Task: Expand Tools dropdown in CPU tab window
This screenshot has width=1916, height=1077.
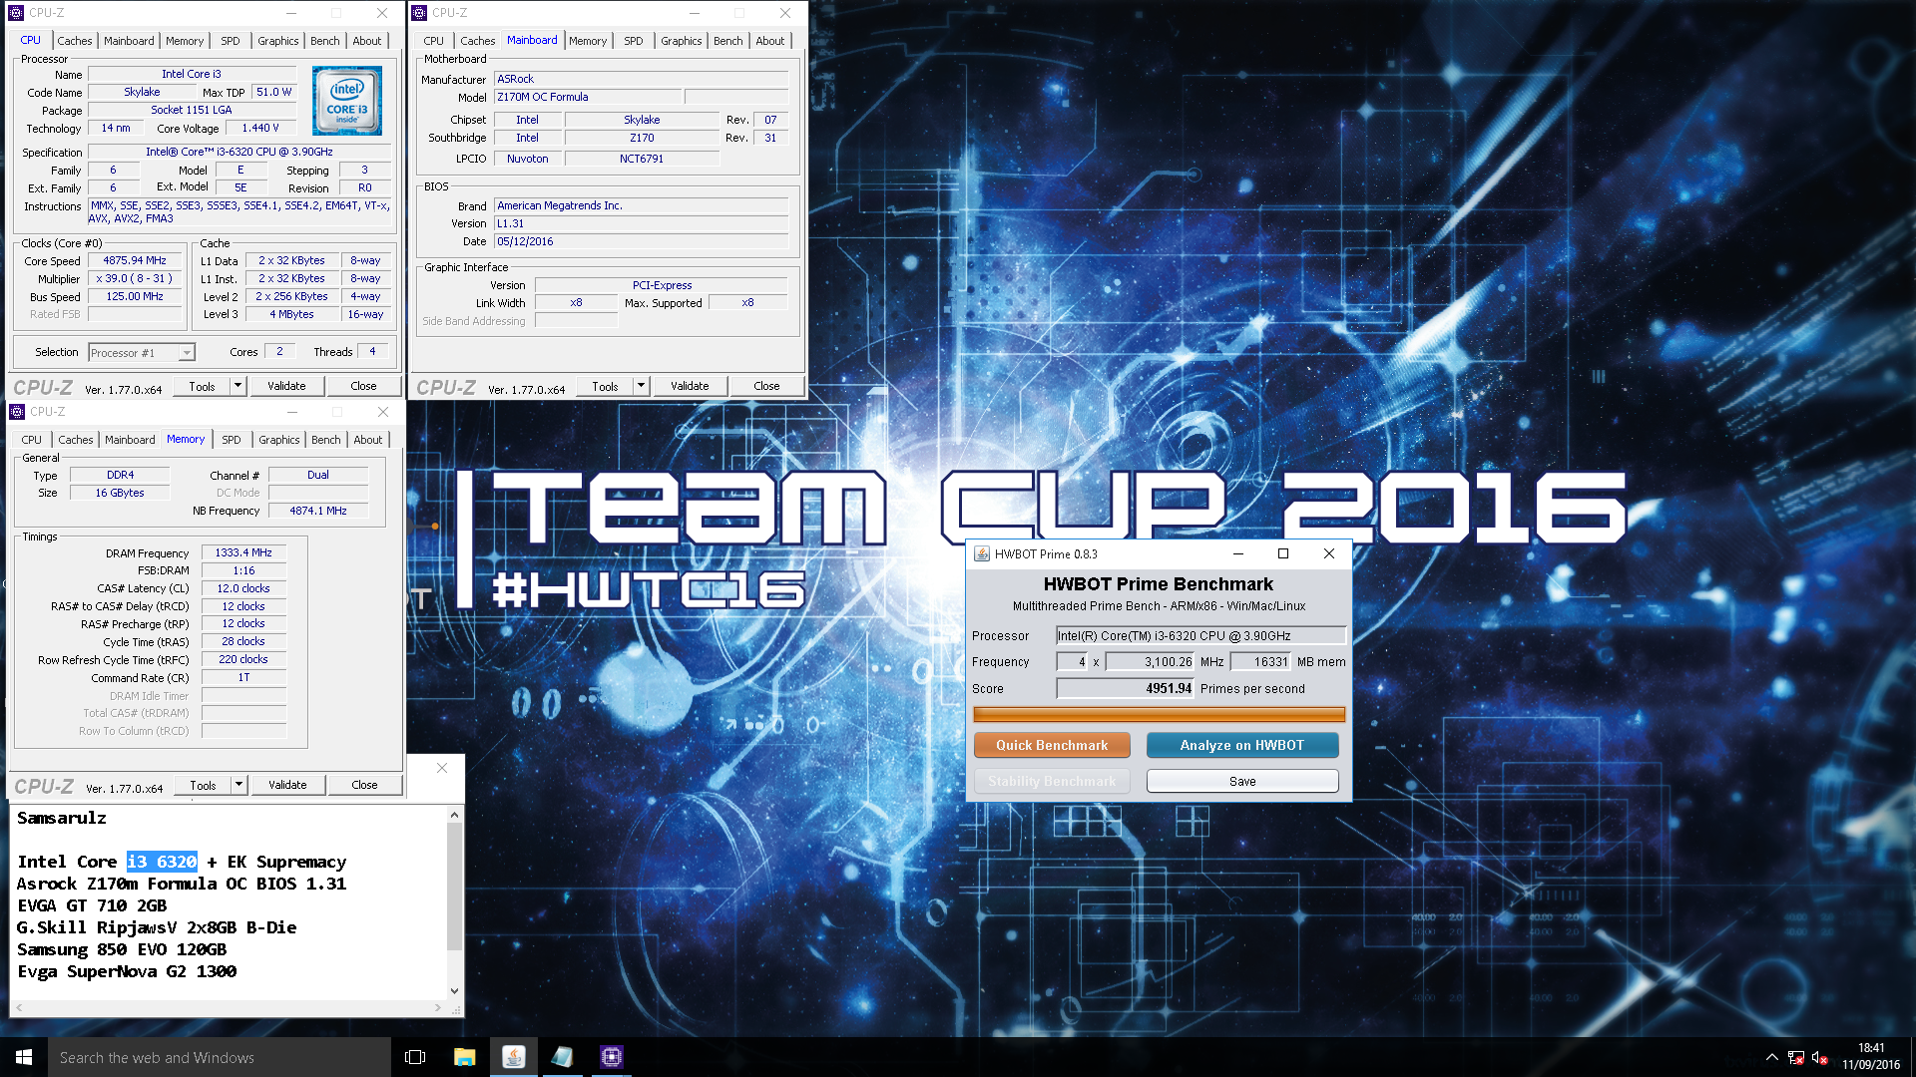Action: click(238, 386)
